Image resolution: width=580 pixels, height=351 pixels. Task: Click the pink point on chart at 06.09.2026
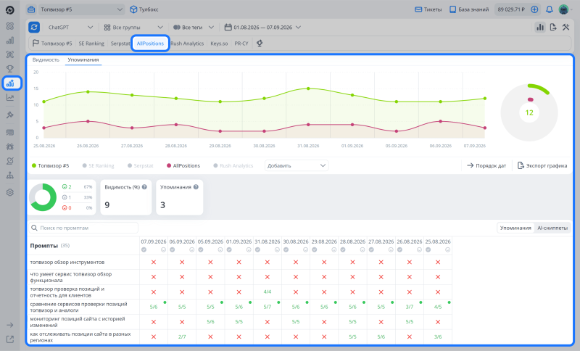tap(440, 121)
